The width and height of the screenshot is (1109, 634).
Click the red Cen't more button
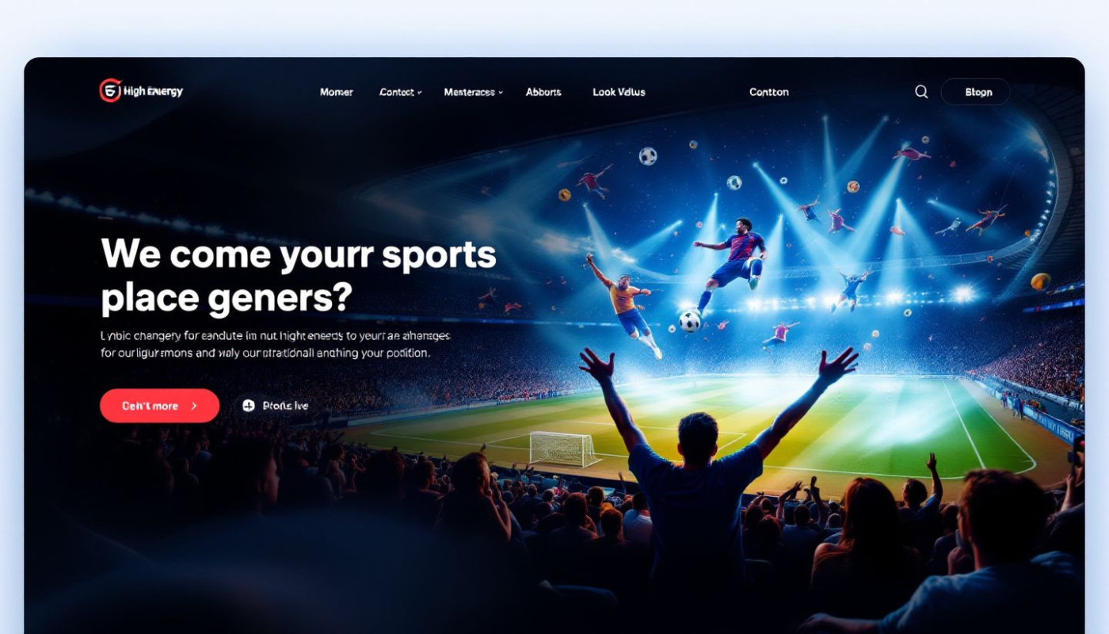pyautogui.click(x=159, y=406)
